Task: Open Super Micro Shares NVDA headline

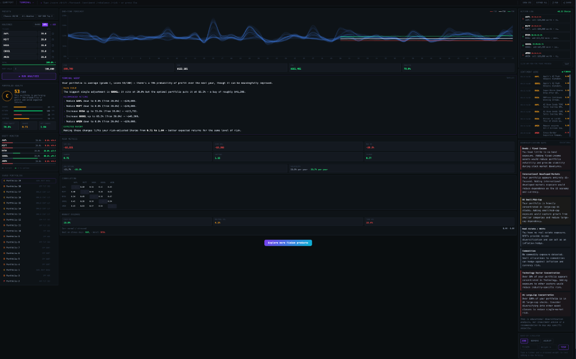Action: [x=545, y=91]
